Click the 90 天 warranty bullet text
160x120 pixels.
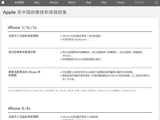click(x=106, y=77)
